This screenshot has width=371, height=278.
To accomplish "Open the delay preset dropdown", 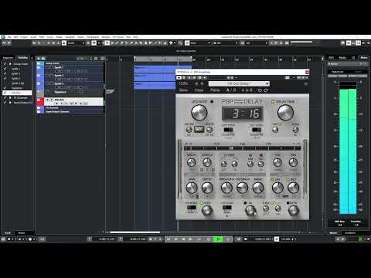I will (x=239, y=83).
